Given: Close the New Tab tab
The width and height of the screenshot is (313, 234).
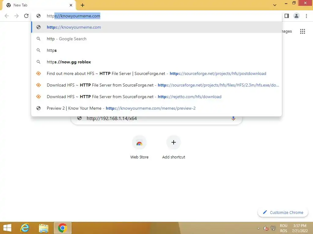Looking at the screenshot, I should point(71,5).
